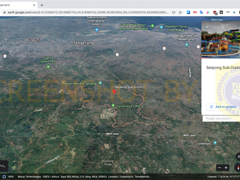Screen dimensions: 240x180
Task: Close the Google Earth browser tab
Action: pyautogui.click(x=34, y=5)
